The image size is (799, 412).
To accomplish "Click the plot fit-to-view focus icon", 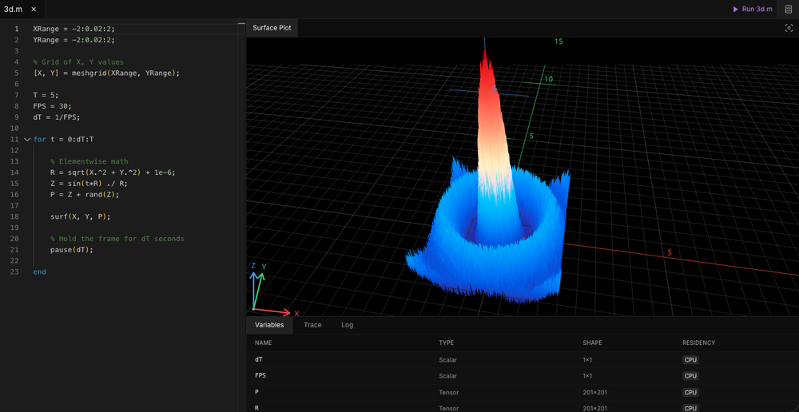I will pyautogui.click(x=789, y=28).
